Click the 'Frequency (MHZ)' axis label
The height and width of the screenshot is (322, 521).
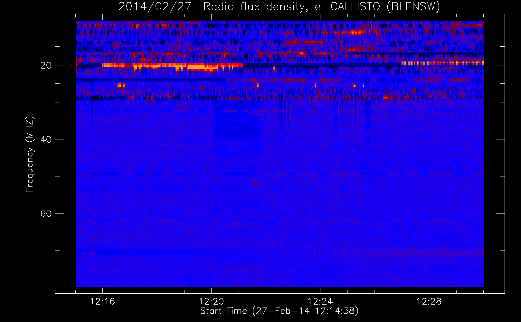pos(30,155)
